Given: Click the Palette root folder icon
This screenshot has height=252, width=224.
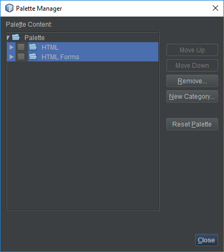Looking at the screenshot, I should tap(16, 37).
